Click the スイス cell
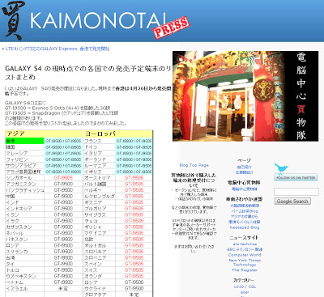The image size is (324, 297). point(100,270)
